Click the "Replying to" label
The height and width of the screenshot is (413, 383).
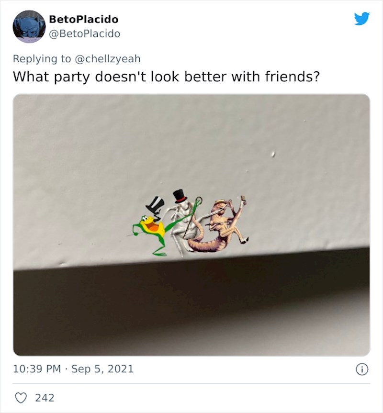point(41,58)
